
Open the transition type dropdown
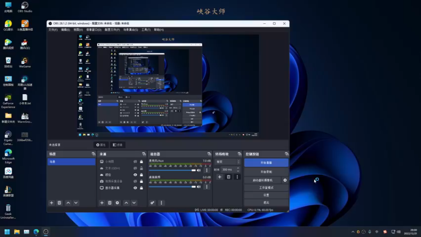point(228,162)
